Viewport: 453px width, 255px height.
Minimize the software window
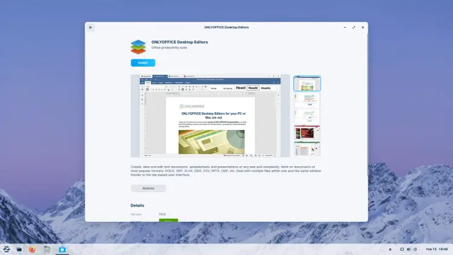(x=345, y=27)
